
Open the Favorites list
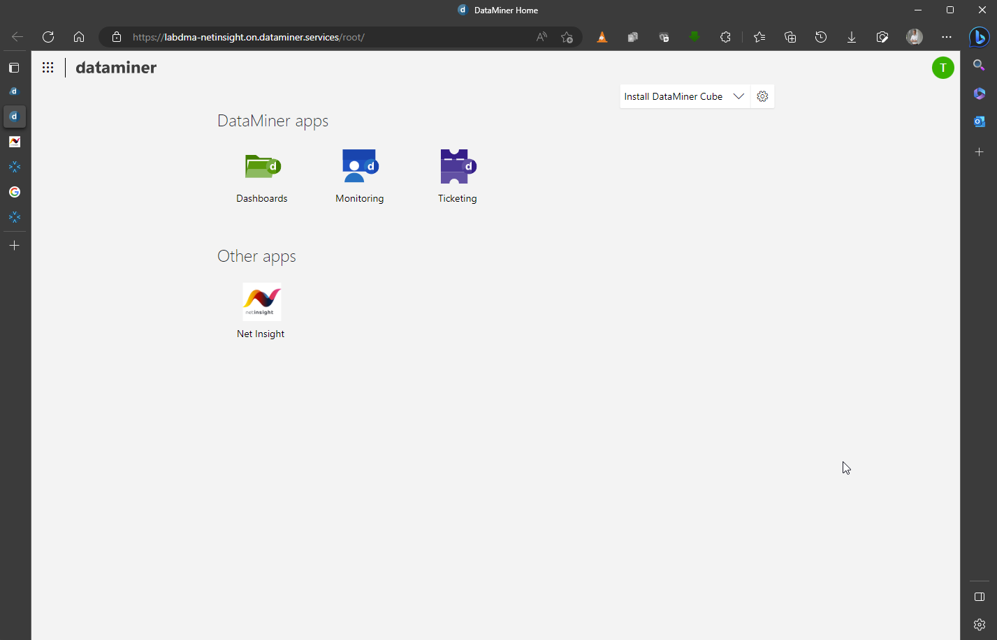759,37
